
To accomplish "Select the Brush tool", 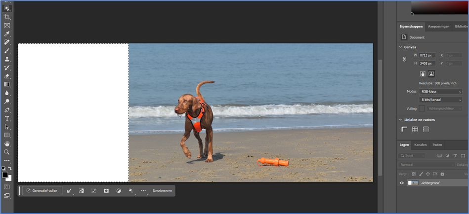I will coord(6,51).
